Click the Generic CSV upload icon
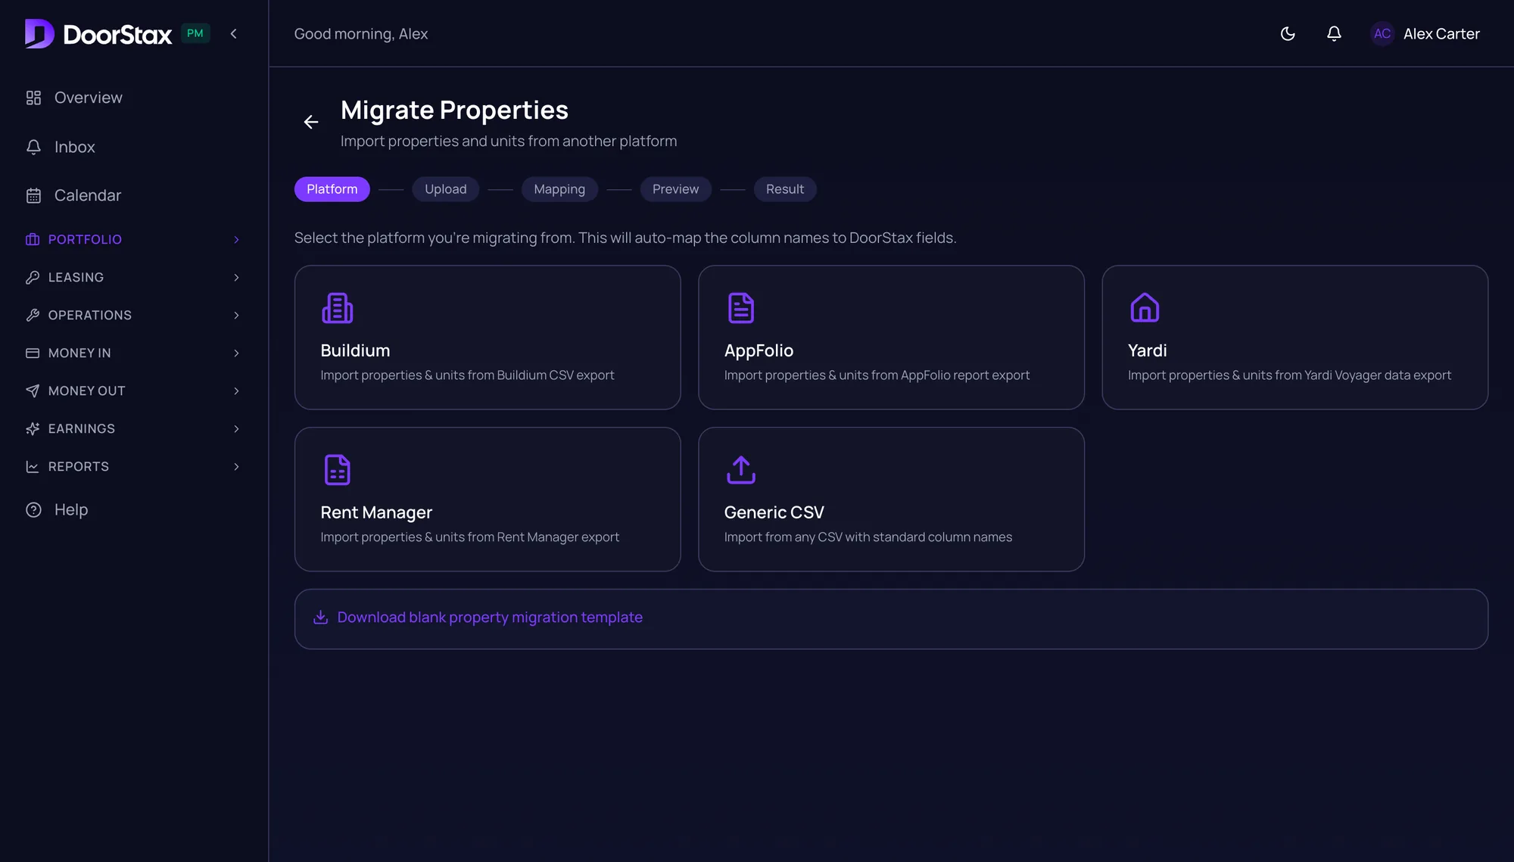 [x=741, y=470]
